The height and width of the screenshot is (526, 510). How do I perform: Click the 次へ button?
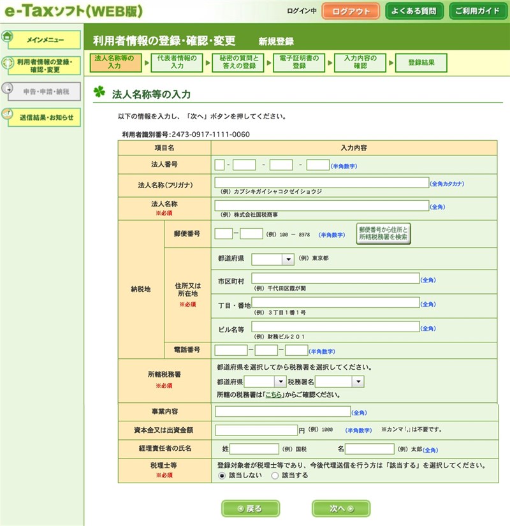[341, 509]
